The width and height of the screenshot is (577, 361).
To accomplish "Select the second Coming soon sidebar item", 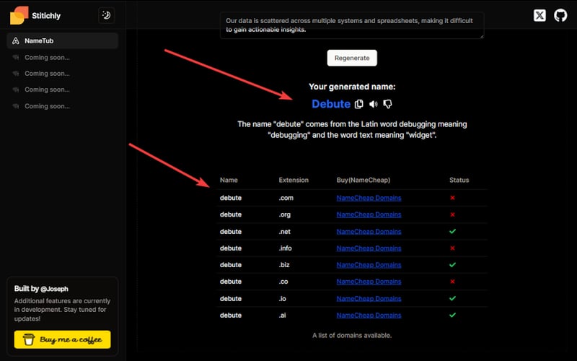I will [x=62, y=74].
